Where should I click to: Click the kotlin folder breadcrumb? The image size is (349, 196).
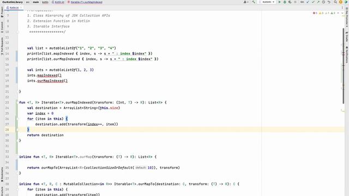[x=45, y=2]
